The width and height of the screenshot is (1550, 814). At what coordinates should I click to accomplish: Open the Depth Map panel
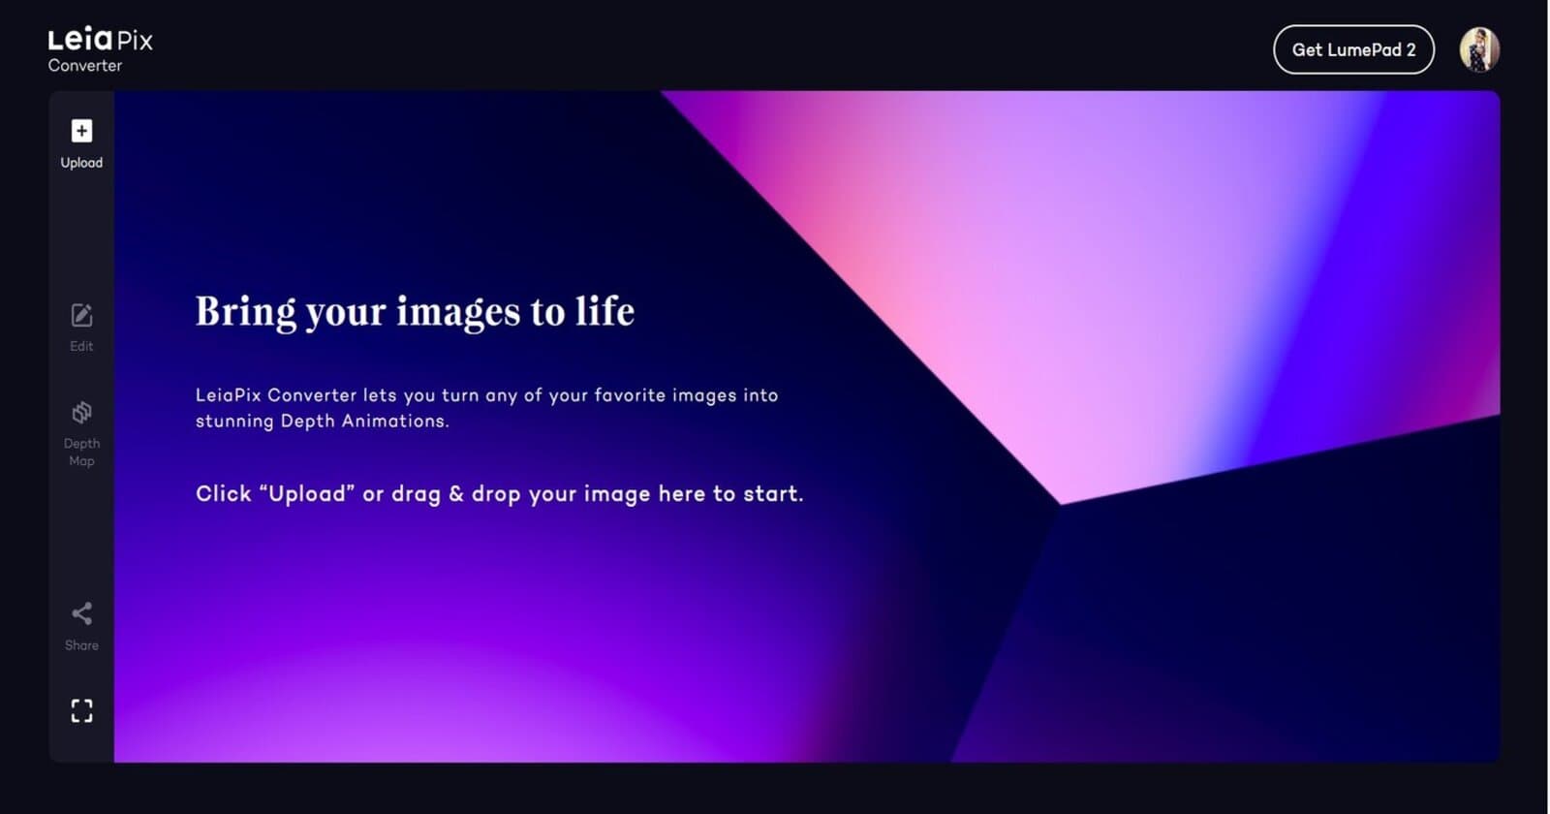81,434
